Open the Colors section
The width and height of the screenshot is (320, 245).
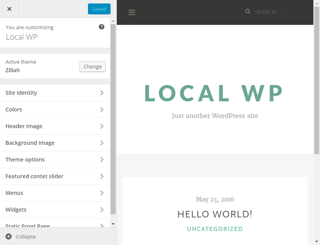point(55,109)
